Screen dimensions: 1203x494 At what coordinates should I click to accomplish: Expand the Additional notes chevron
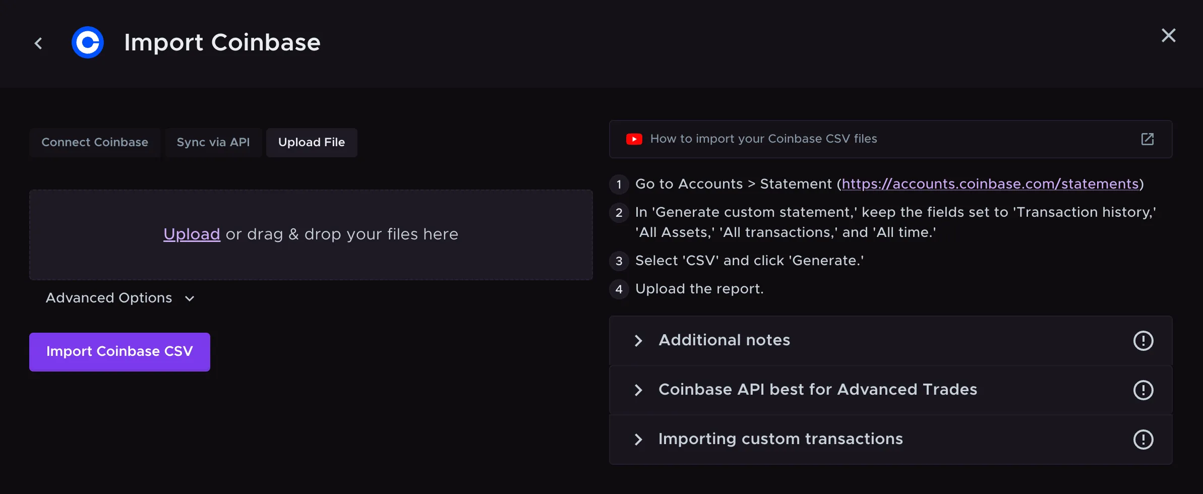(x=638, y=341)
